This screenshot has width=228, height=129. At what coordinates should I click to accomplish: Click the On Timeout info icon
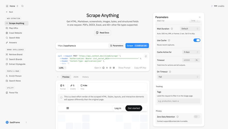pos(170,72)
